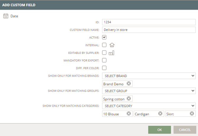Open the Select Brand dropdown
The width and height of the screenshot is (198, 136).
[149, 76]
